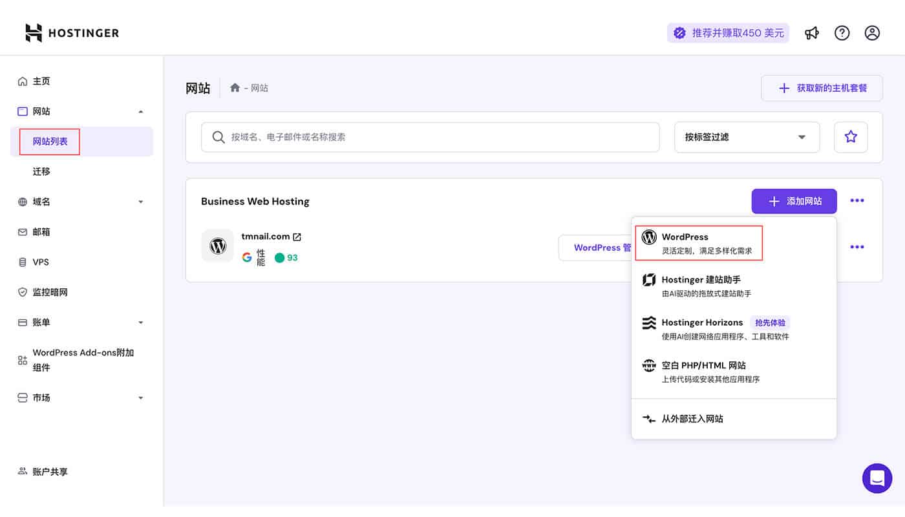
Task: Expand the 账单 billing section
Action: (x=140, y=322)
